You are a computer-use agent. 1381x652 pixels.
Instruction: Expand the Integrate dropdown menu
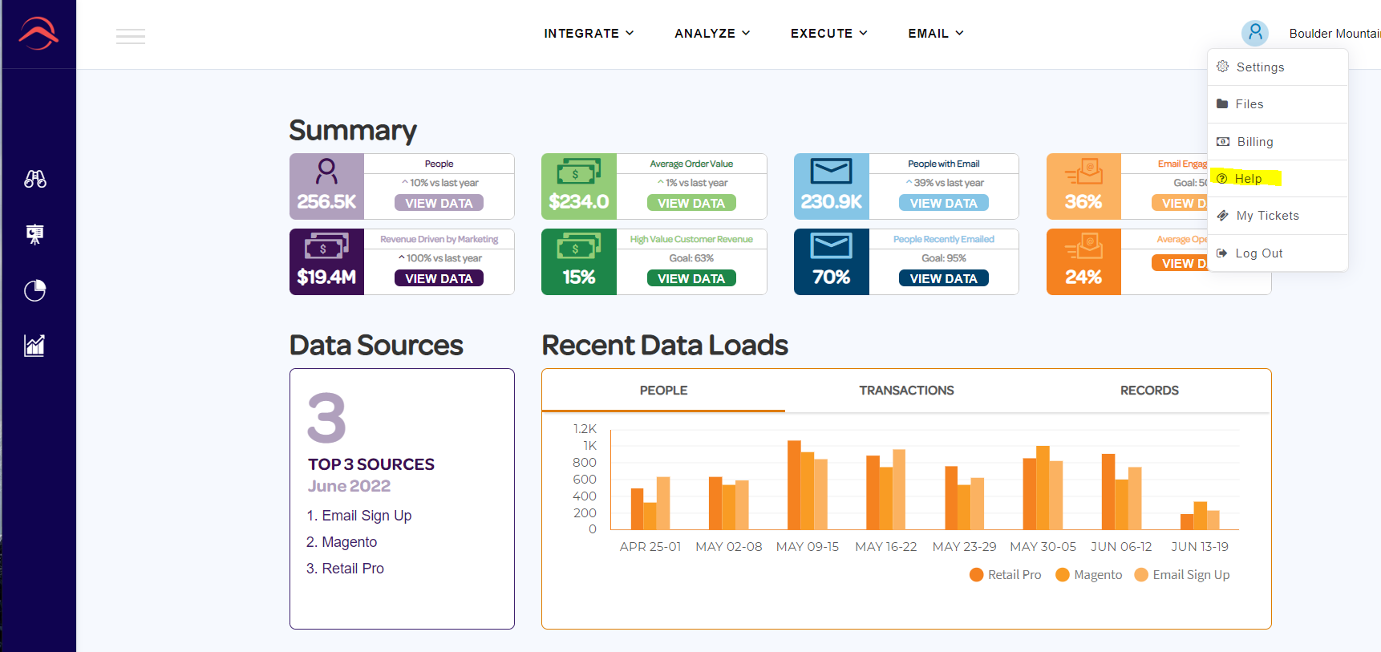click(589, 33)
